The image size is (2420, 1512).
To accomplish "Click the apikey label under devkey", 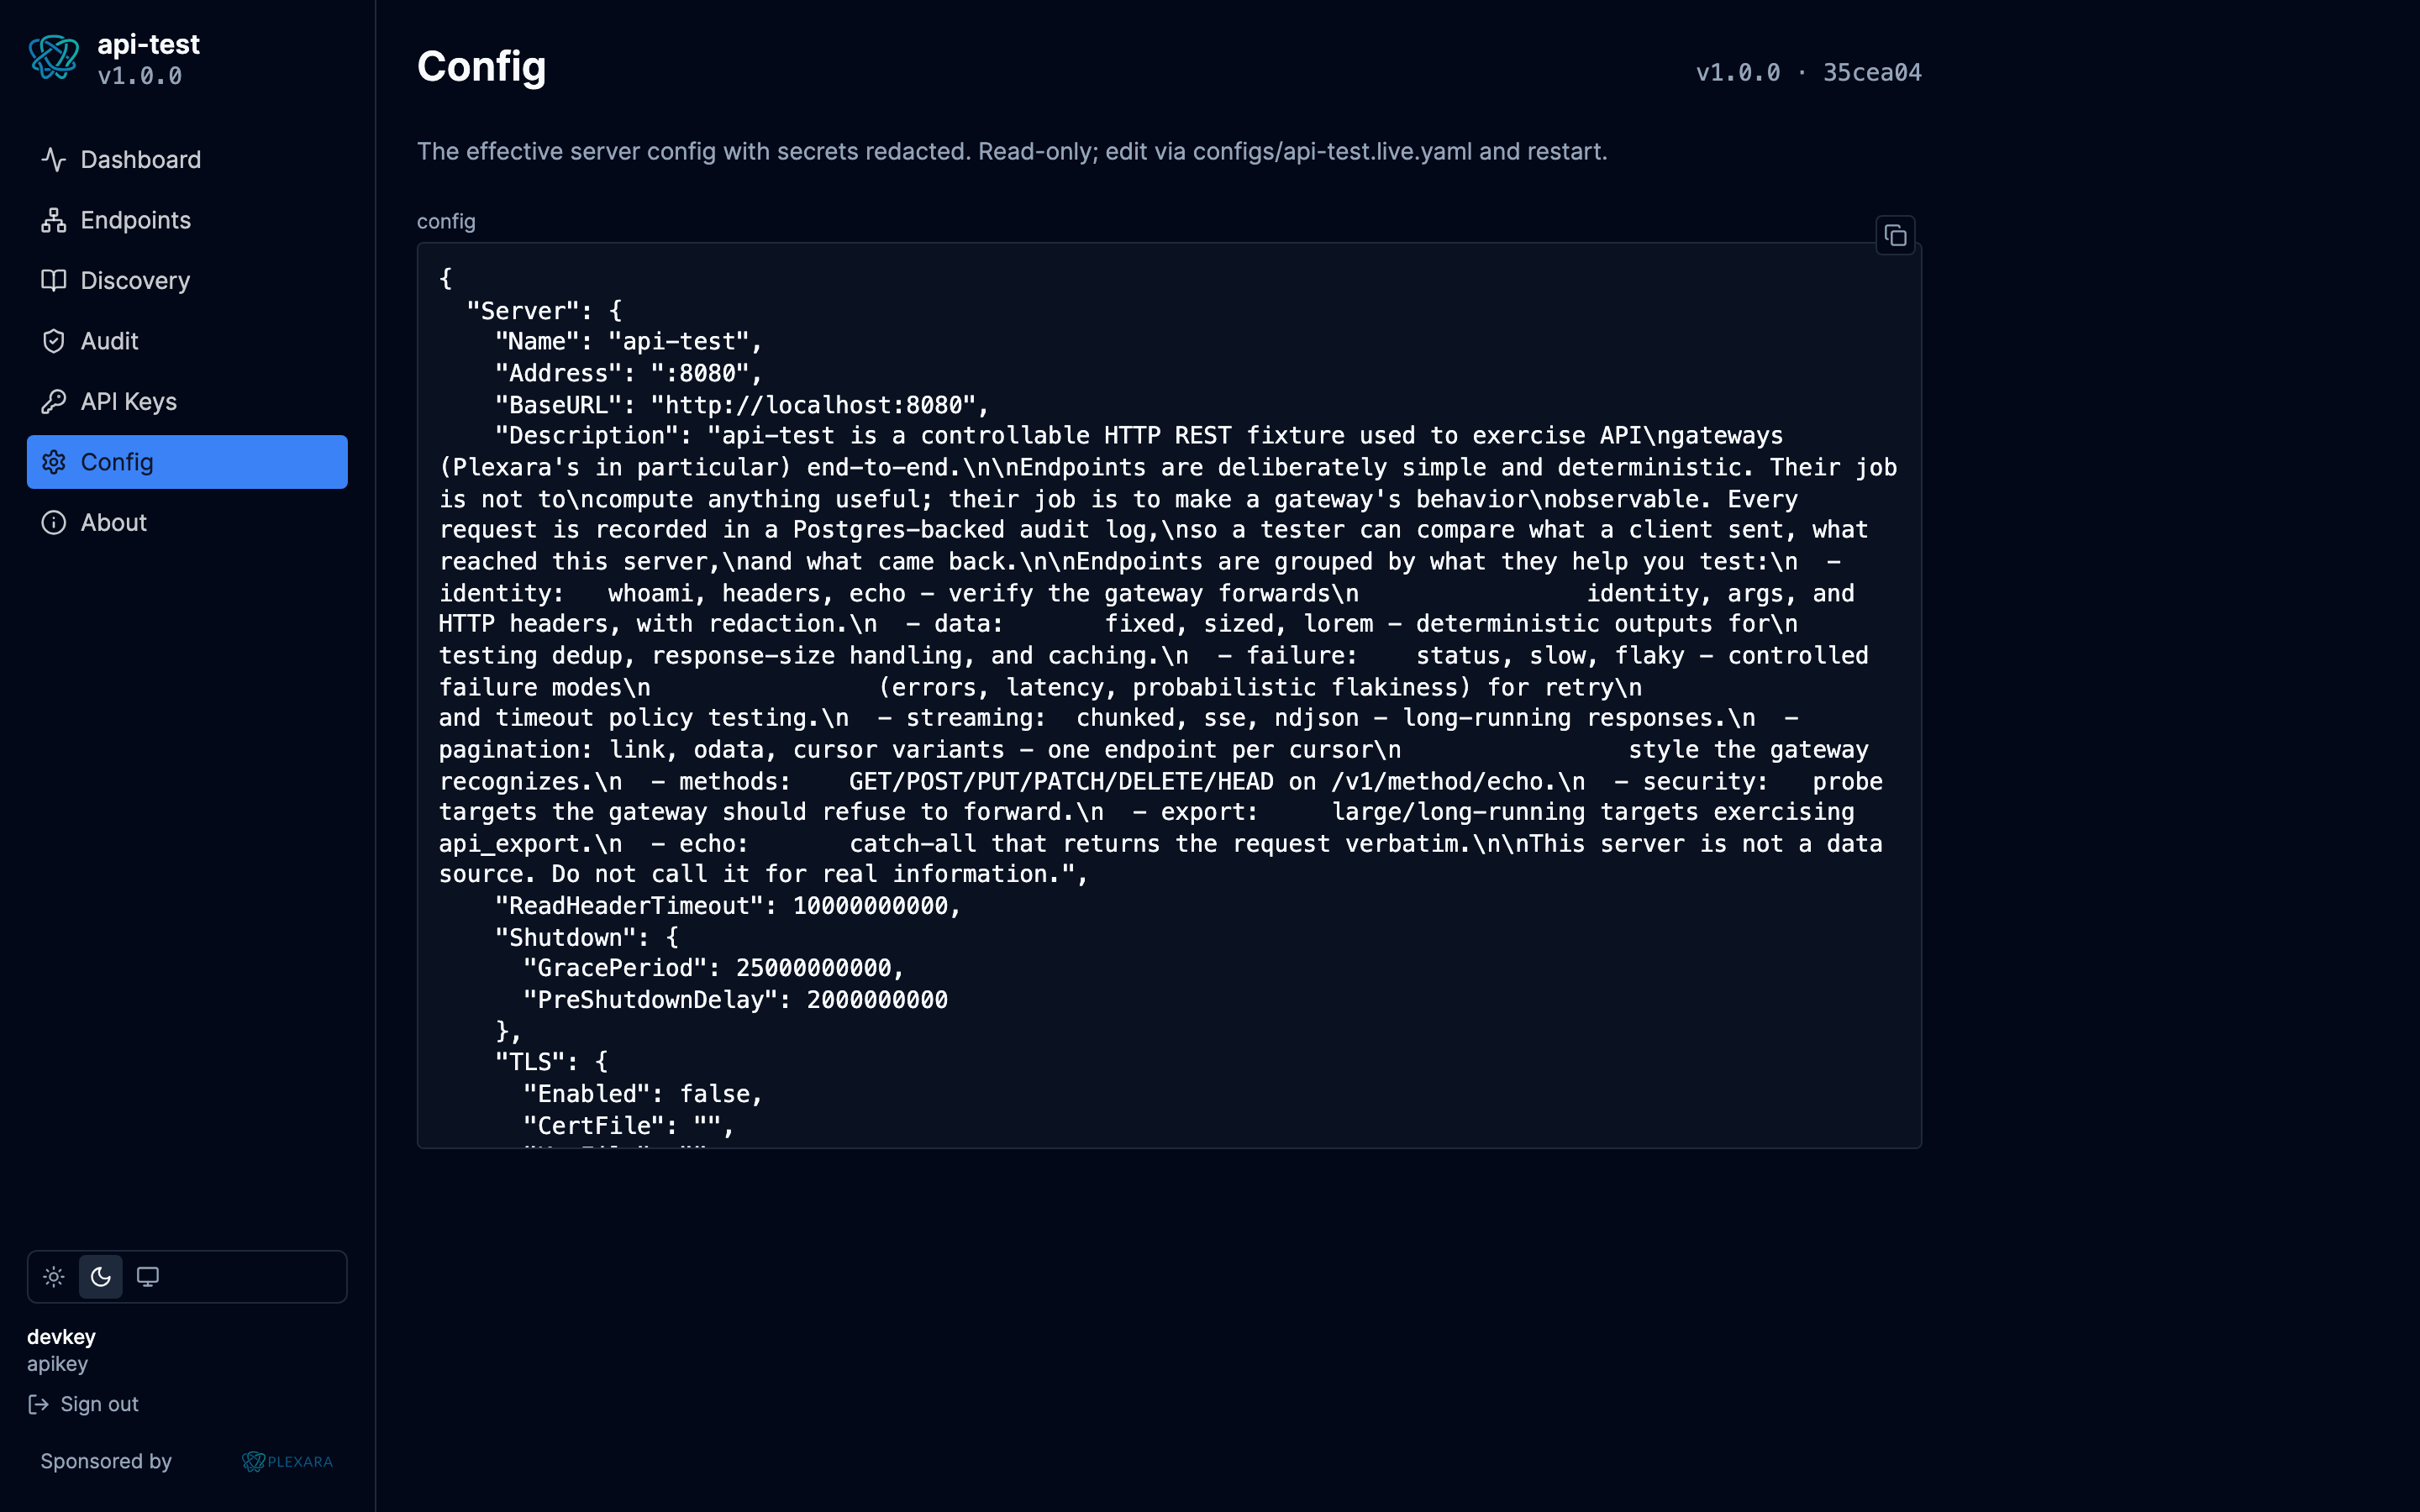I will click(57, 1364).
